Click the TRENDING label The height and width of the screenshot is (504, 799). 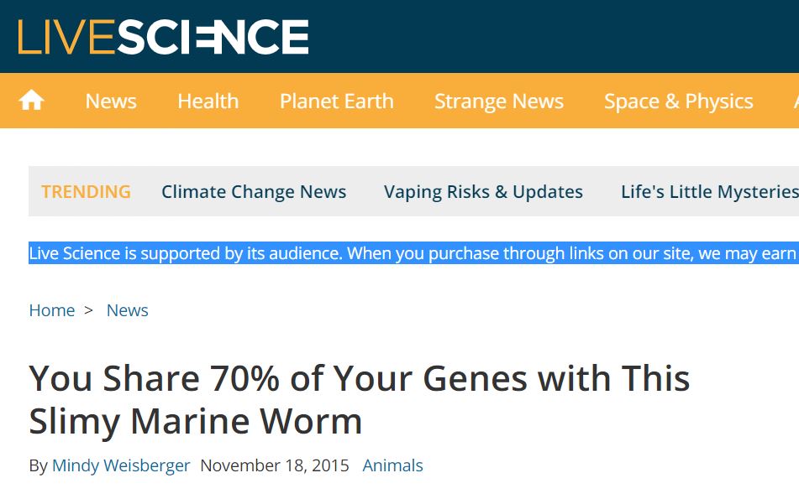pyautogui.click(x=86, y=192)
